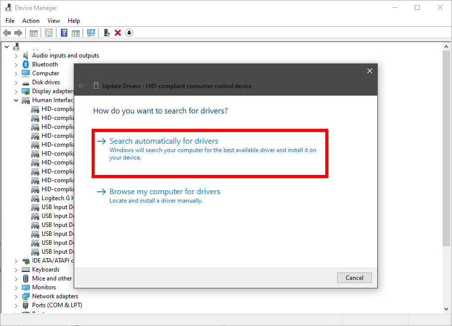This screenshot has height=326, width=452.
Task: Click the Bluetooth icon in device tree
Action: tap(26, 64)
